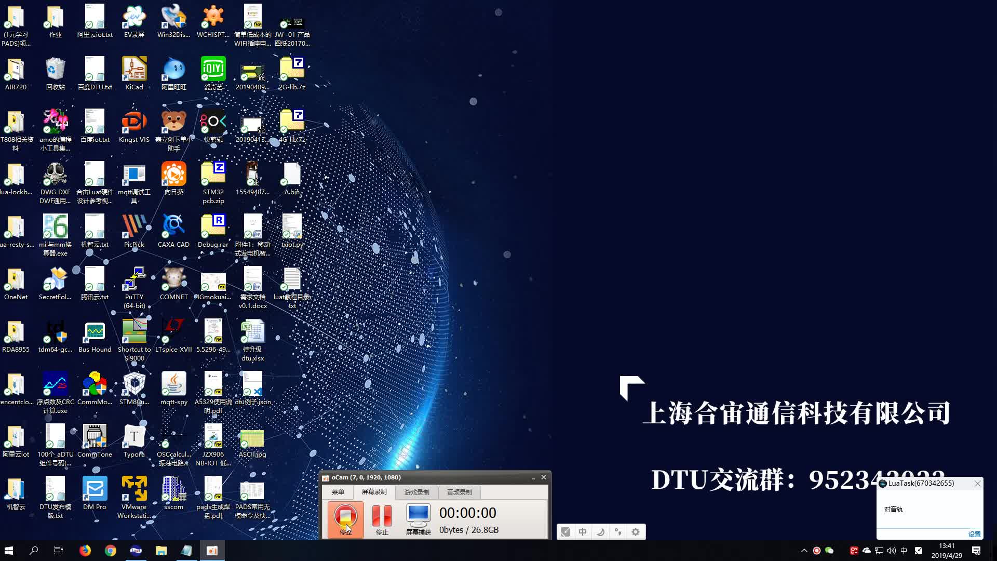The width and height of the screenshot is (997, 561).
Task: Switch to the 音频录制 tab in oCam
Action: (459, 492)
